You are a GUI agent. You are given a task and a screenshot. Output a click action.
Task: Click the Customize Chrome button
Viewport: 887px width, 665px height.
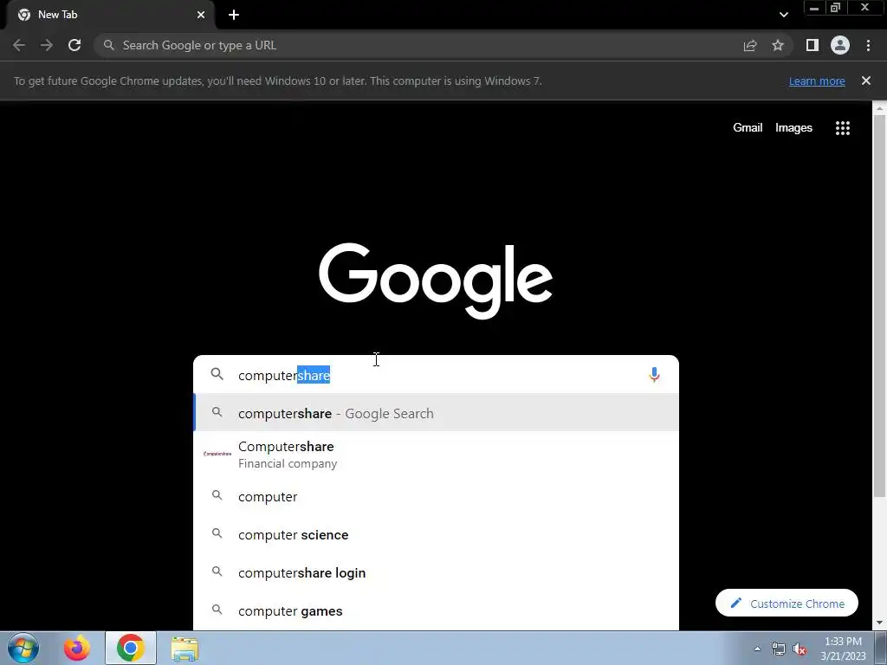coord(787,604)
